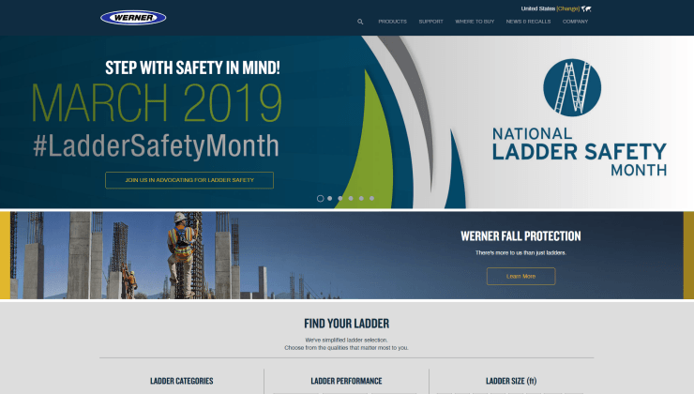694x394 pixels.
Task: Click the Ladder Performance heading
Action: 346,381
